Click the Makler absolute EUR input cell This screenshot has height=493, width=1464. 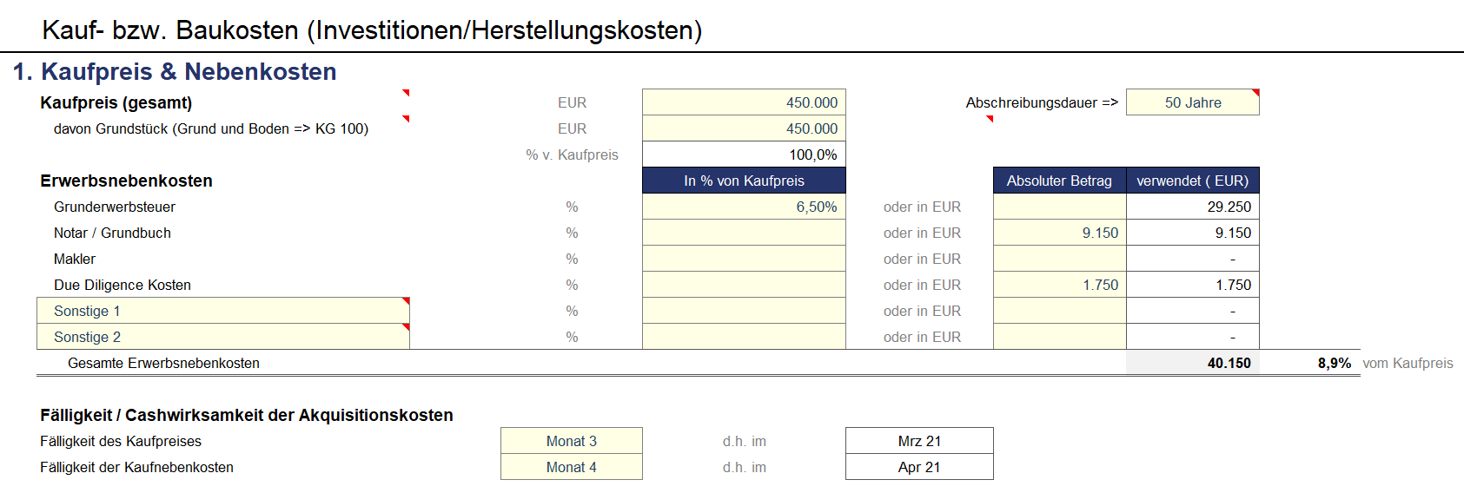1060,259
